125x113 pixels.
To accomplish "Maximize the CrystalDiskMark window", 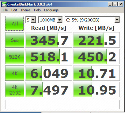I will point(115,4).
